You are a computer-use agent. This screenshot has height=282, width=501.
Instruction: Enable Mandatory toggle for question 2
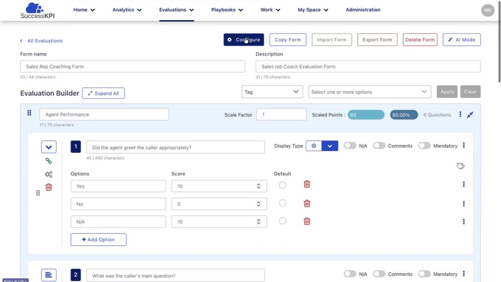tap(424, 274)
